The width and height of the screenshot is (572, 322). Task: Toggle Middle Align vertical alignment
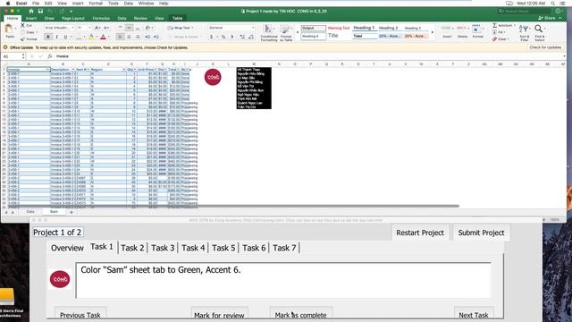tap(129, 28)
